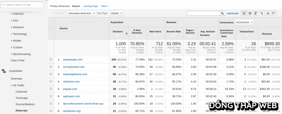Select Source as primary dimension
The height and width of the screenshot is (114, 282).
[x=76, y=6]
